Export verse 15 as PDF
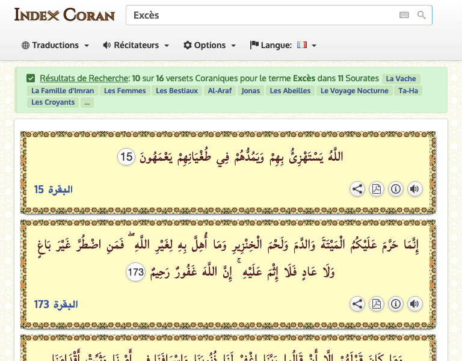 [x=377, y=189]
